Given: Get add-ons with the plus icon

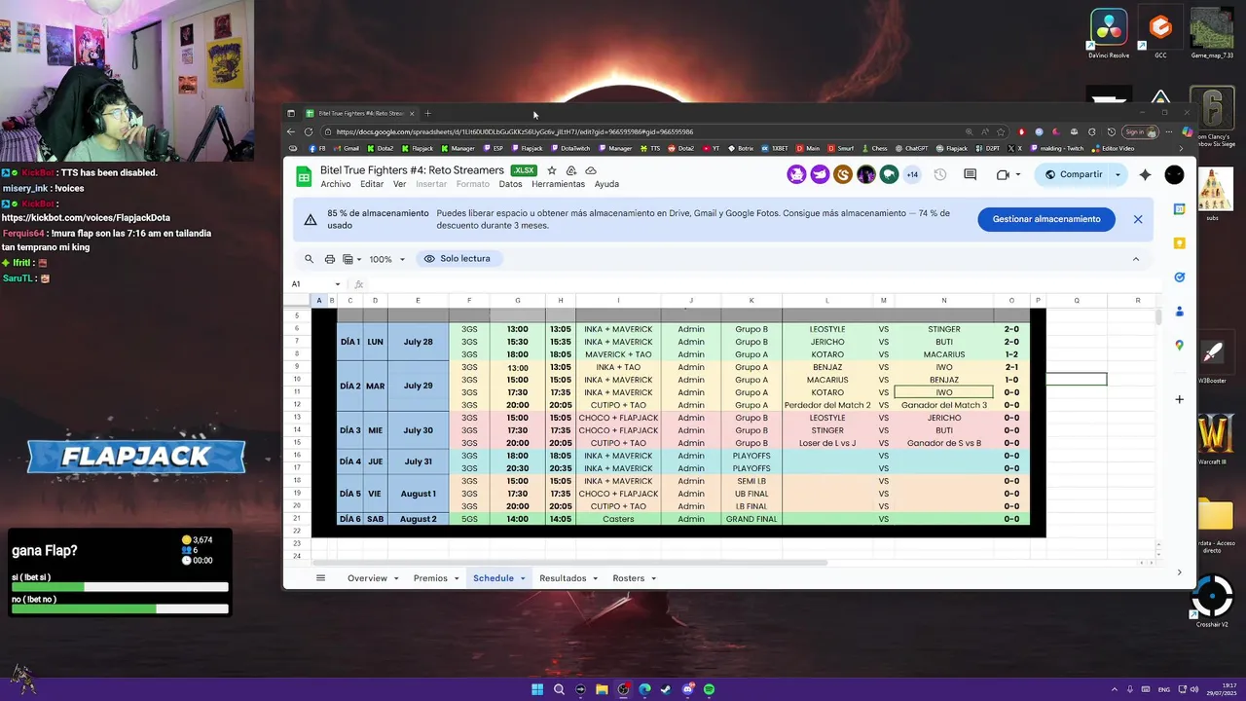Looking at the screenshot, I should pyautogui.click(x=1179, y=399).
